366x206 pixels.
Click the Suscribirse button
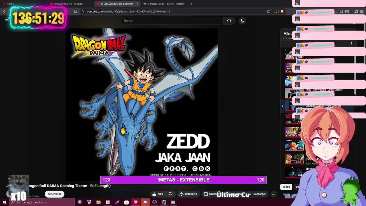point(55,194)
